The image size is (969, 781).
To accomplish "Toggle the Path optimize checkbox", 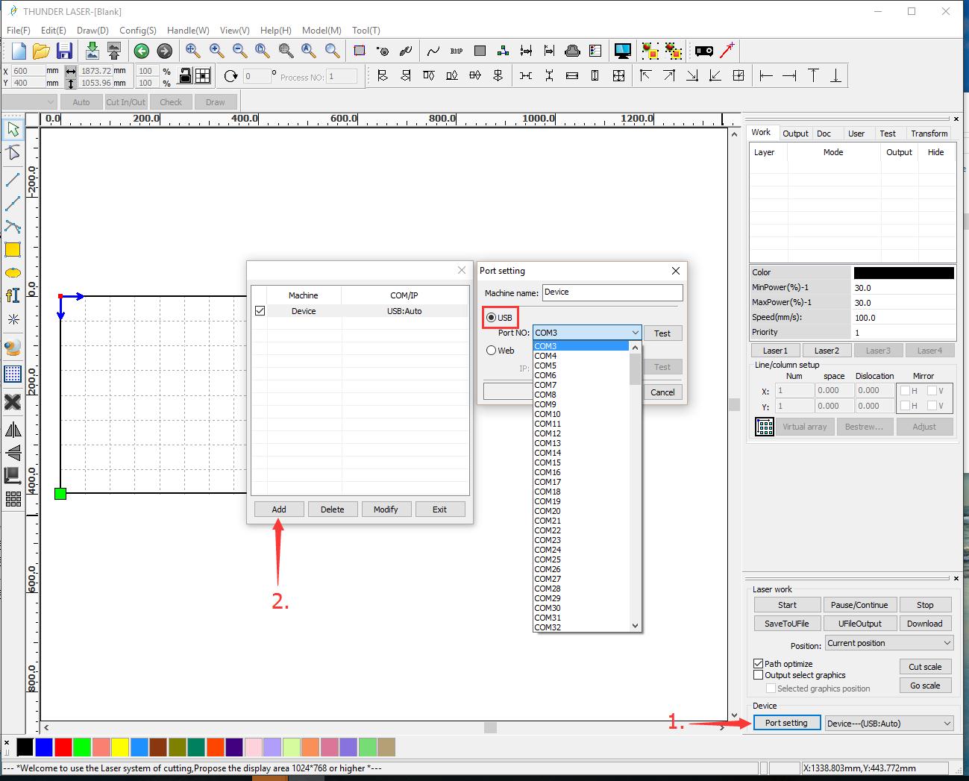I will click(759, 663).
